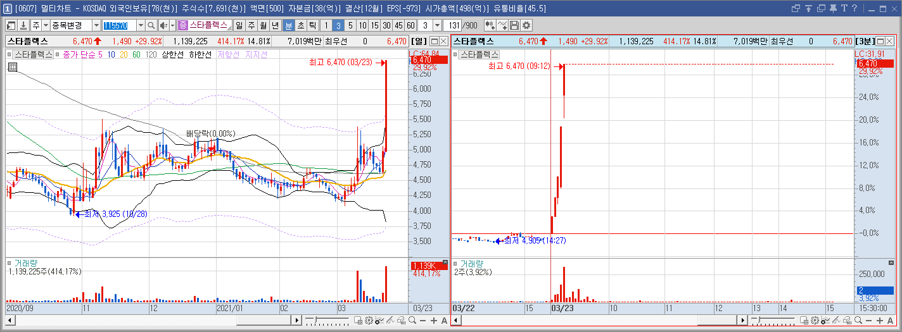This screenshot has height=332, width=902.
Task: Click the stock code search magnifier icon
Action: [x=151, y=25]
